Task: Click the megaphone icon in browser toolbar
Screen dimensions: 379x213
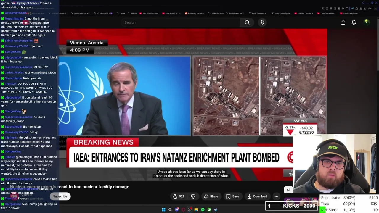Action: 353,9
